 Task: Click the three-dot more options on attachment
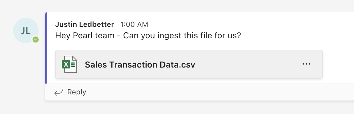tap(306, 64)
